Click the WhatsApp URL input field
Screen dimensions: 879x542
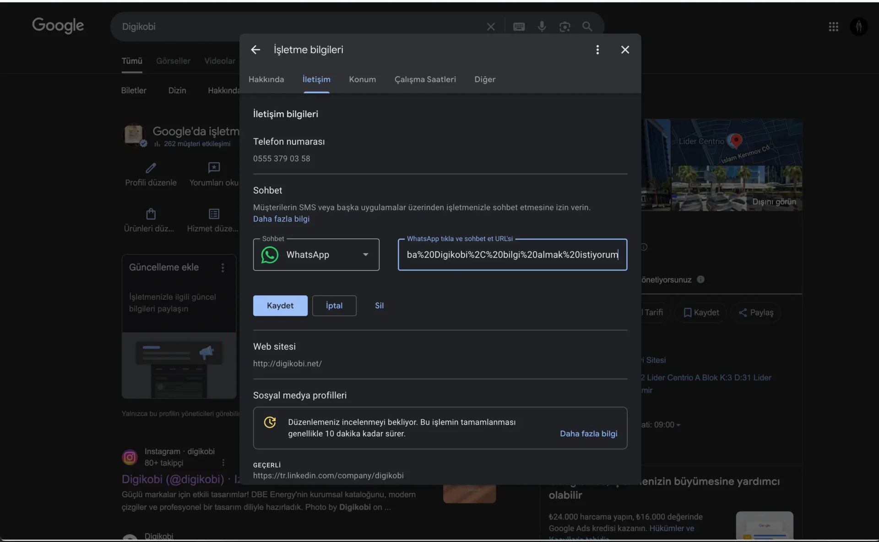[512, 255]
